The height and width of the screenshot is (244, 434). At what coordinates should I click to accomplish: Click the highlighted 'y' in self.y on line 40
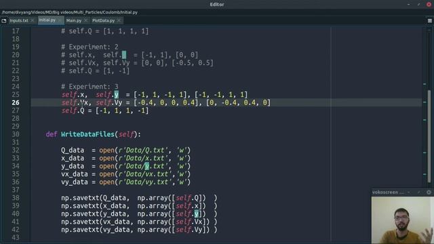(x=196, y=214)
